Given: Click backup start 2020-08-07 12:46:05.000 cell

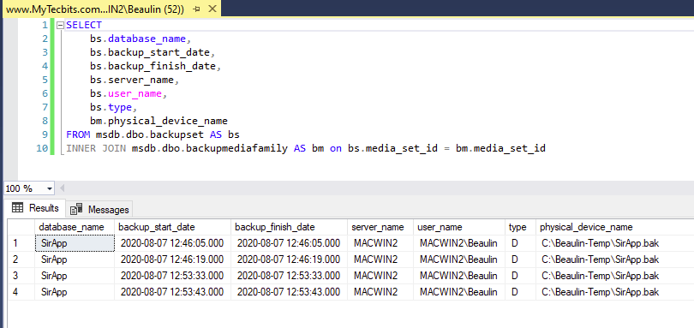Looking at the screenshot, I should (x=172, y=243).
